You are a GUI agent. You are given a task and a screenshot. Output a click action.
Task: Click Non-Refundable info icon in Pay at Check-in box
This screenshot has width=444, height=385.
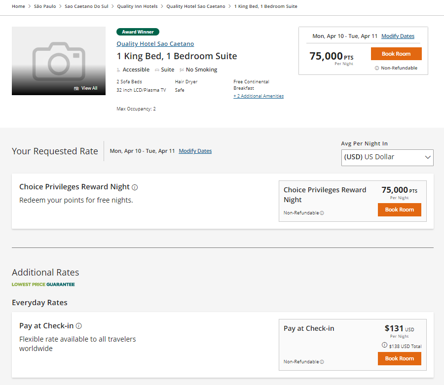click(x=322, y=362)
